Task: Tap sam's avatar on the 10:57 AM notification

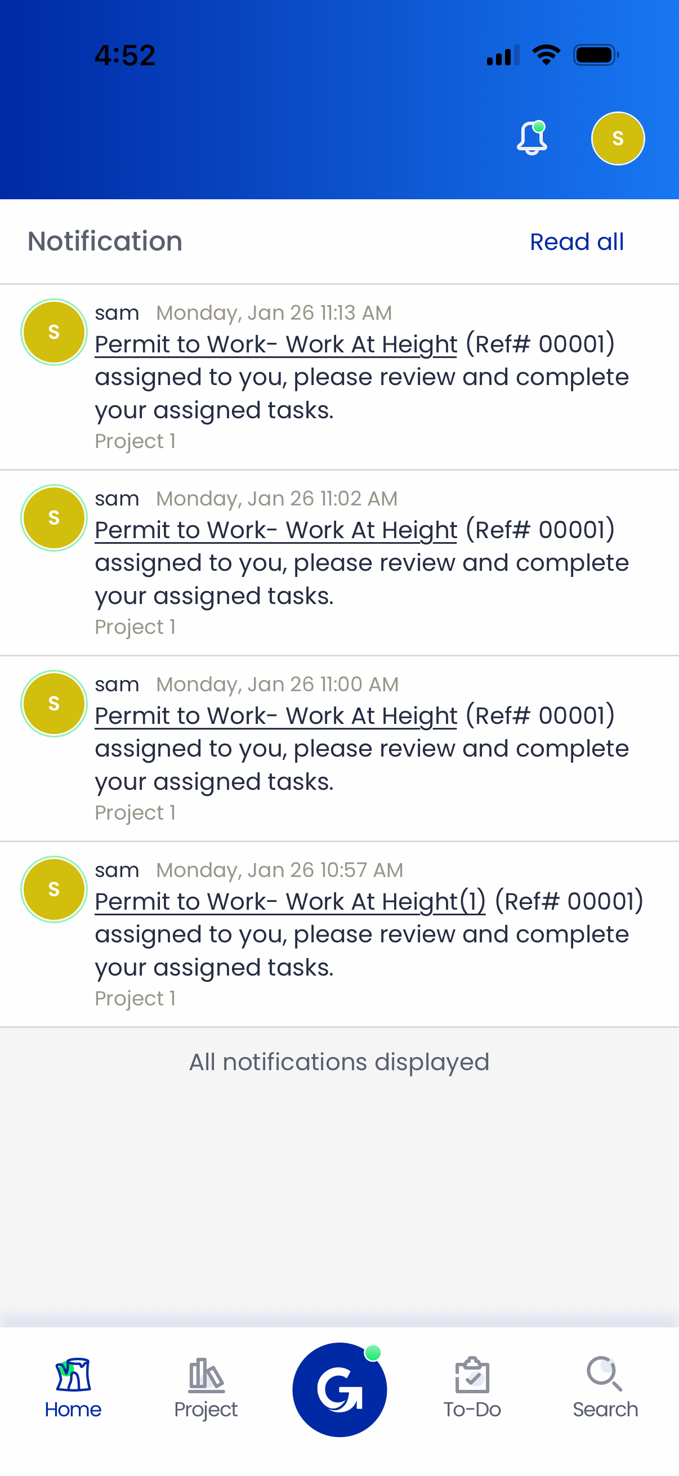Action: point(54,889)
